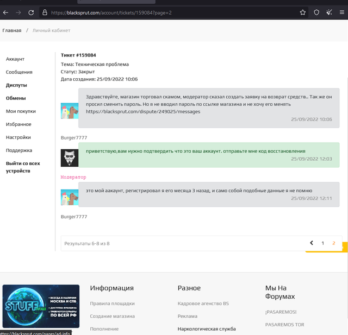Screen dimensions: 348x335
Task: Click the Тема: Техническая проблема line
Action: [95, 64]
